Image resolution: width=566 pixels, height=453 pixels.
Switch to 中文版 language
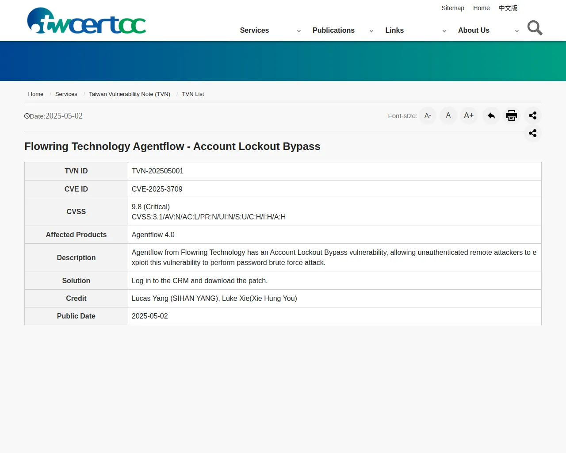click(x=508, y=8)
